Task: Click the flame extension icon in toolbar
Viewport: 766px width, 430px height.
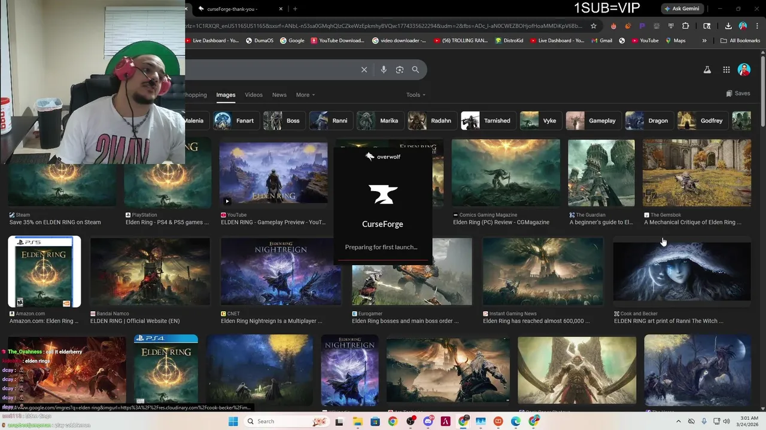Action: [613, 26]
